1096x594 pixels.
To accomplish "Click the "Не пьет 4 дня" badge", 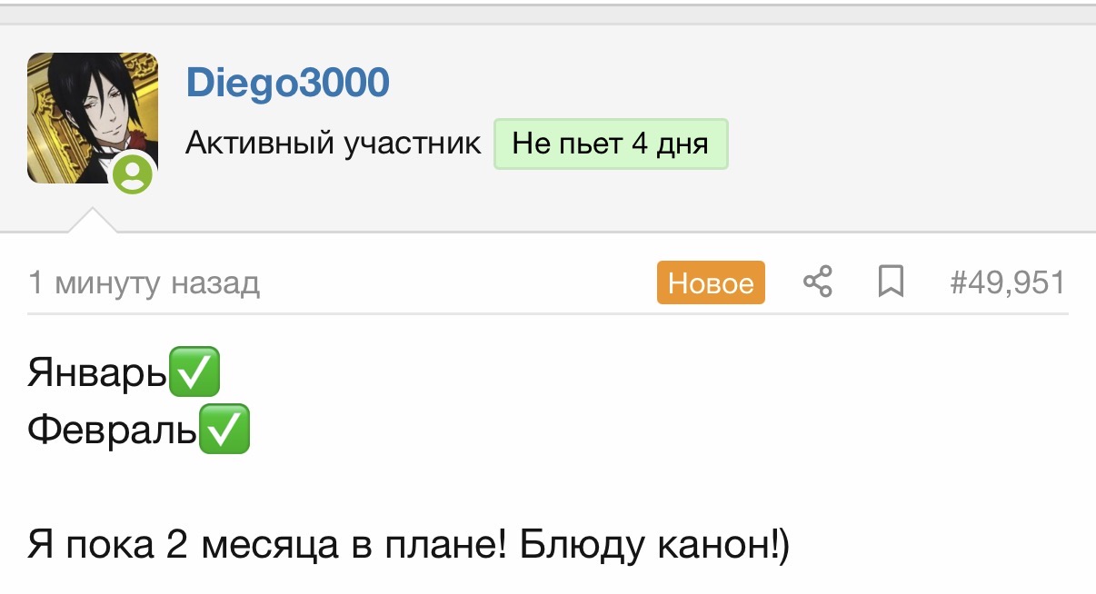I will [610, 144].
